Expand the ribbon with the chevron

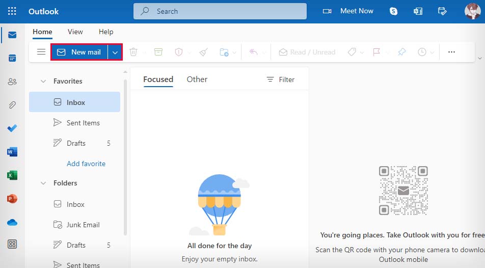(x=480, y=58)
